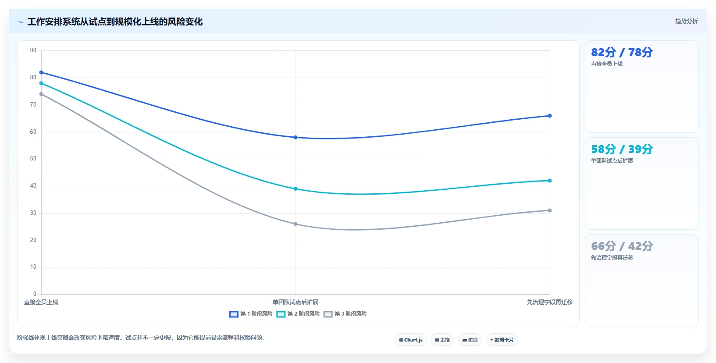Click the cyan data point at 单团队试点后扩展
Screen dimensions: 716x363
click(296, 189)
